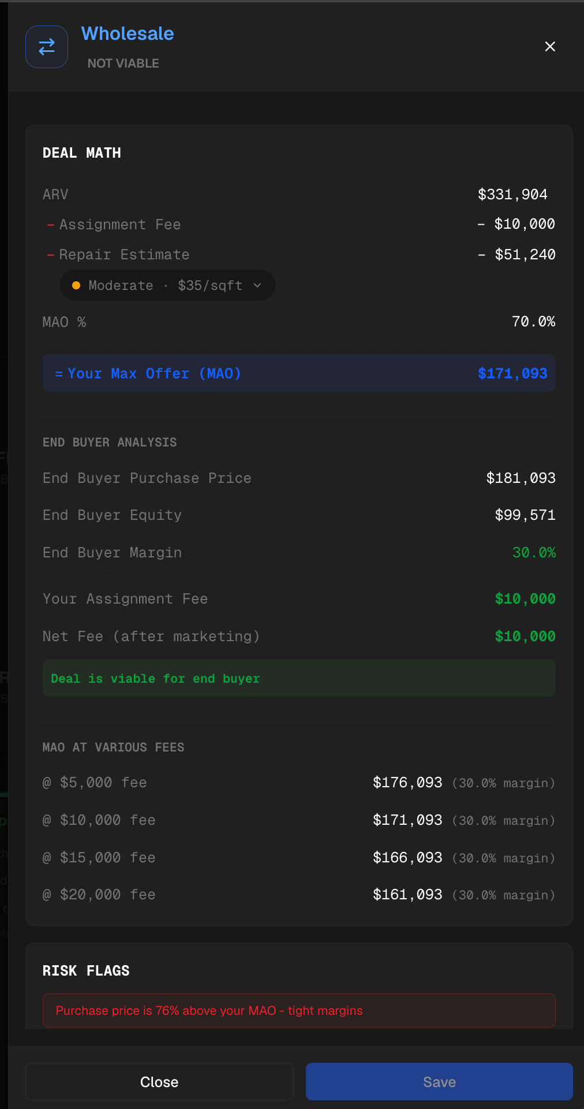
Task: Select the Wholesale strategy title
Action: click(x=127, y=34)
